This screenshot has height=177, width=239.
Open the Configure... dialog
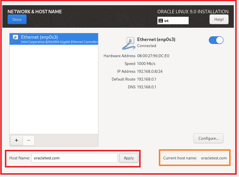point(208,138)
